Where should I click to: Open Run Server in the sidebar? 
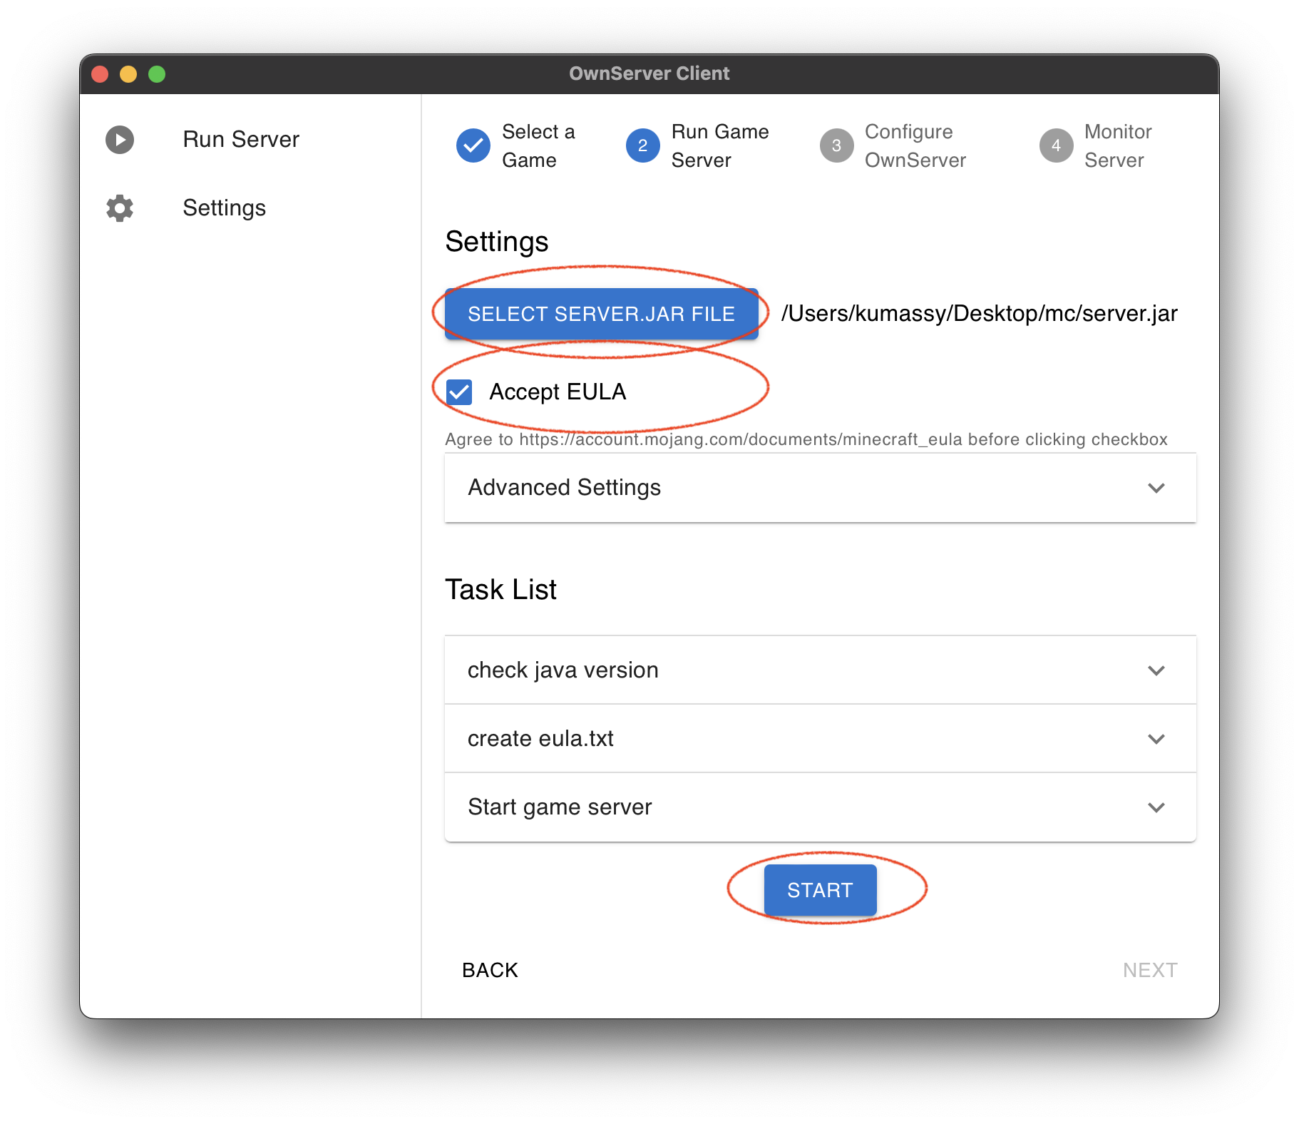tap(240, 140)
